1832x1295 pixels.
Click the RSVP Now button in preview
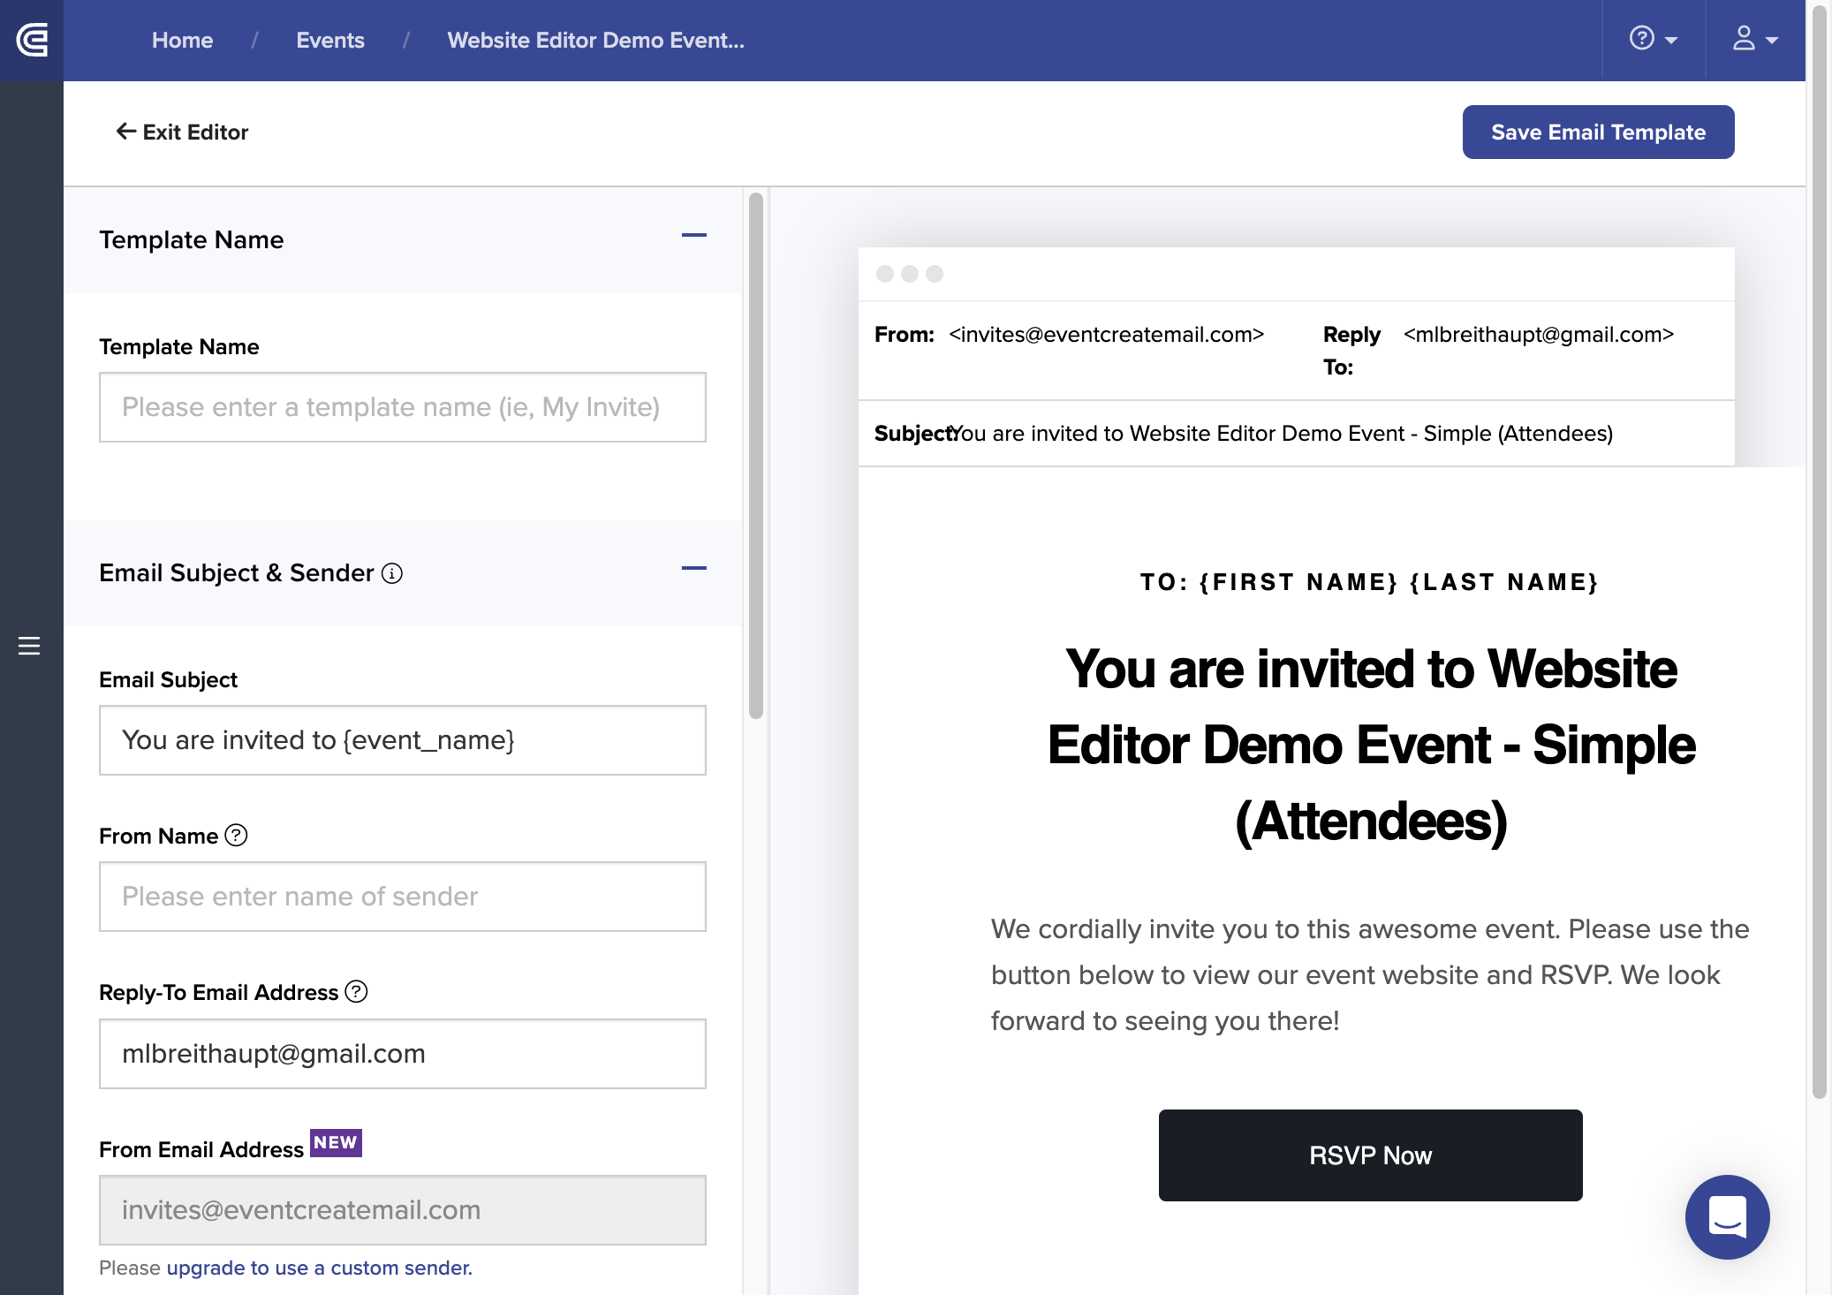pos(1370,1155)
